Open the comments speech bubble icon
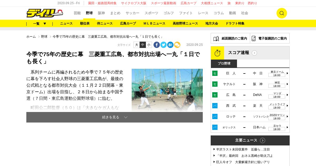The height and width of the screenshot is (166, 316). (177, 45)
